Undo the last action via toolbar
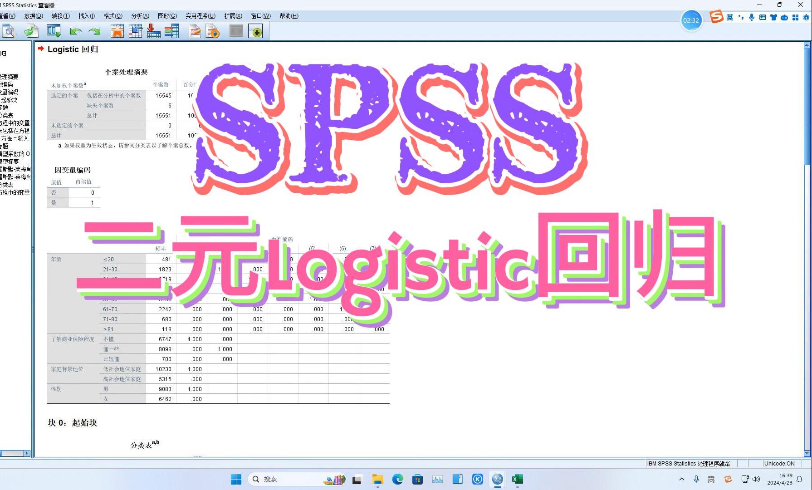 [76, 31]
